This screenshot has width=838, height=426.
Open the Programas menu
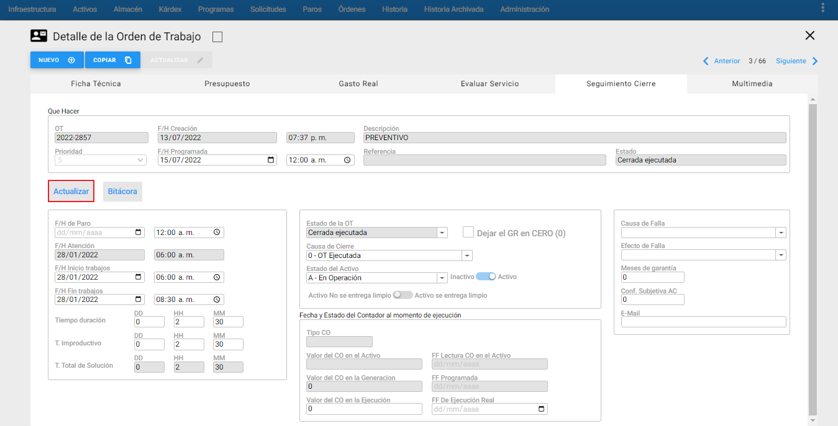click(216, 9)
